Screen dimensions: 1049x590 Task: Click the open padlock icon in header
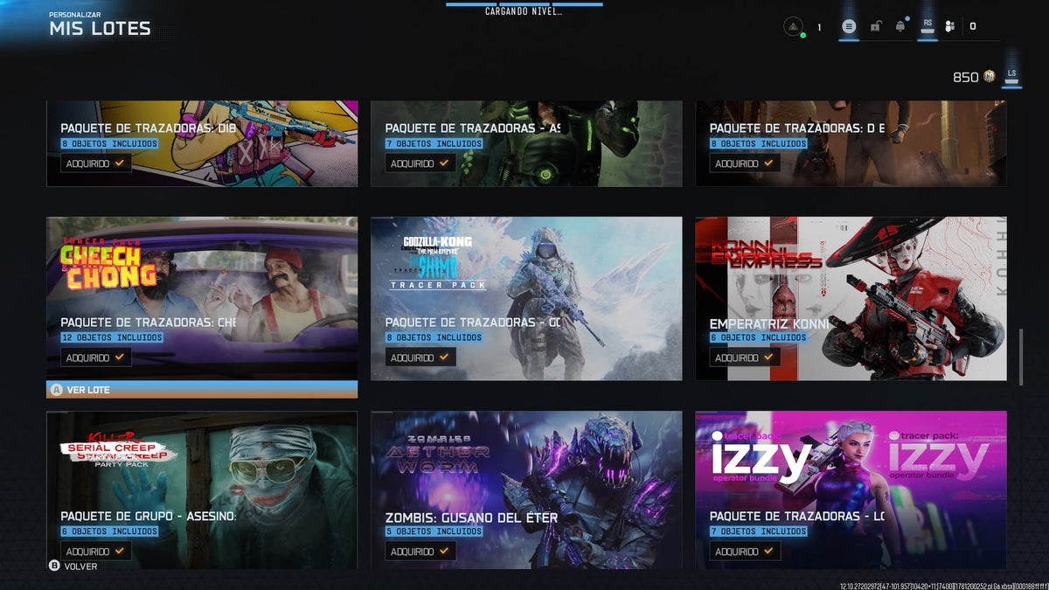875,27
